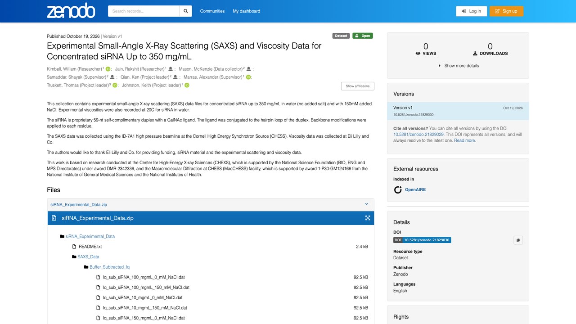Screen dimensions: 576x324
Task: Click the green Open access badge
Action: (x=363, y=36)
